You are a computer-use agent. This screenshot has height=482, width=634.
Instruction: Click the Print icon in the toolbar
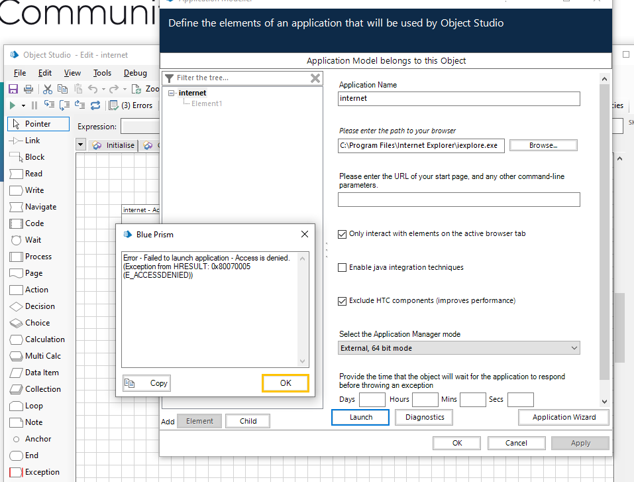click(28, 89)
